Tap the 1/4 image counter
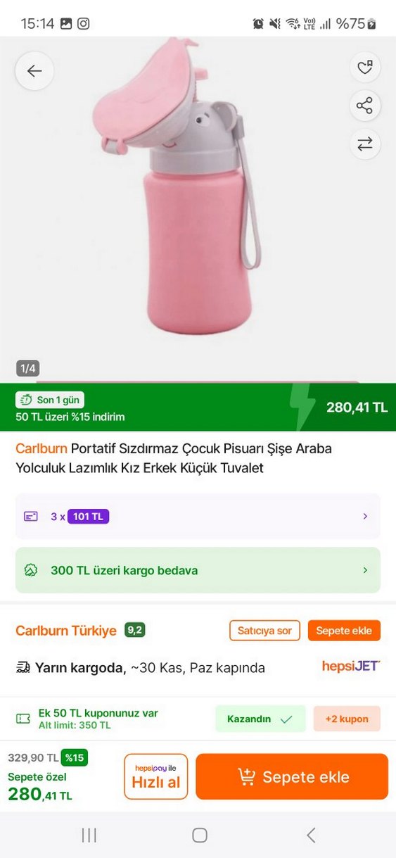 28,368
